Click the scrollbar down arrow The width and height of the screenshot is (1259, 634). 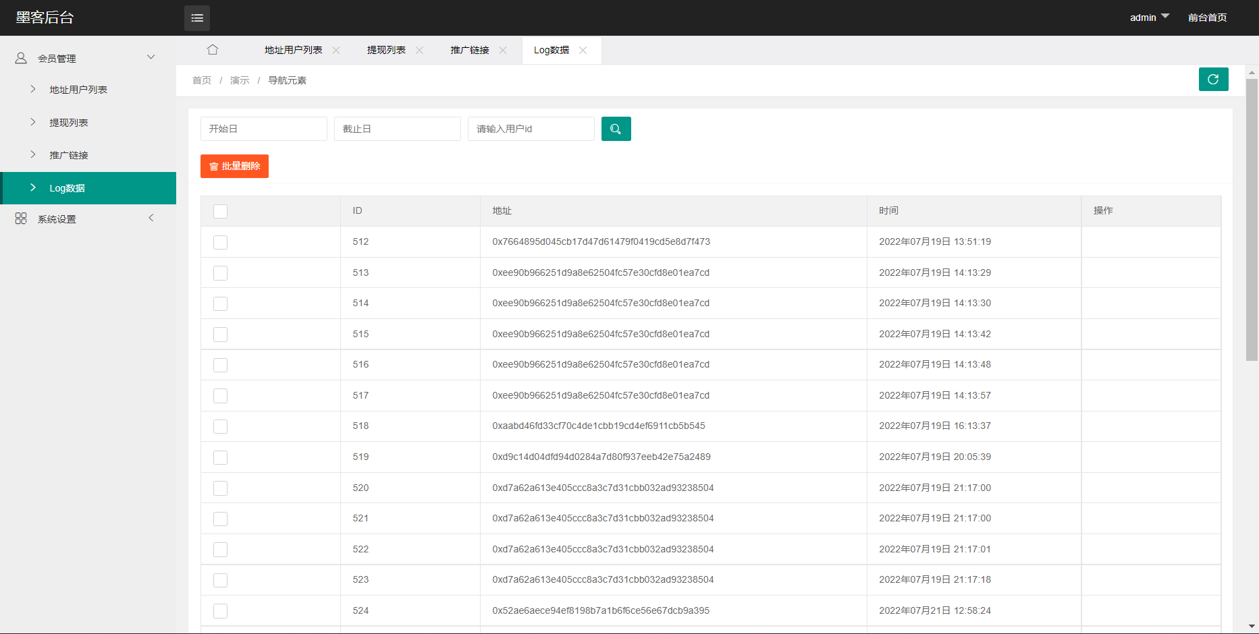(1252, 627)
